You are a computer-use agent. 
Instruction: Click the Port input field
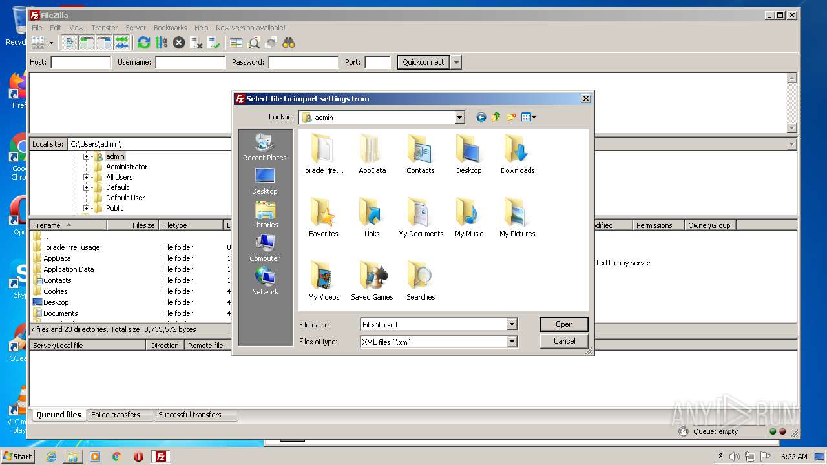pyautogui.click(x=377, y=62)
